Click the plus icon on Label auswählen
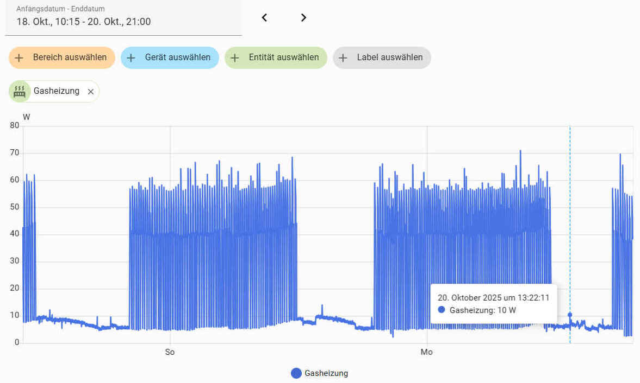Screen dimensions: 640x383 coord(343,58)
